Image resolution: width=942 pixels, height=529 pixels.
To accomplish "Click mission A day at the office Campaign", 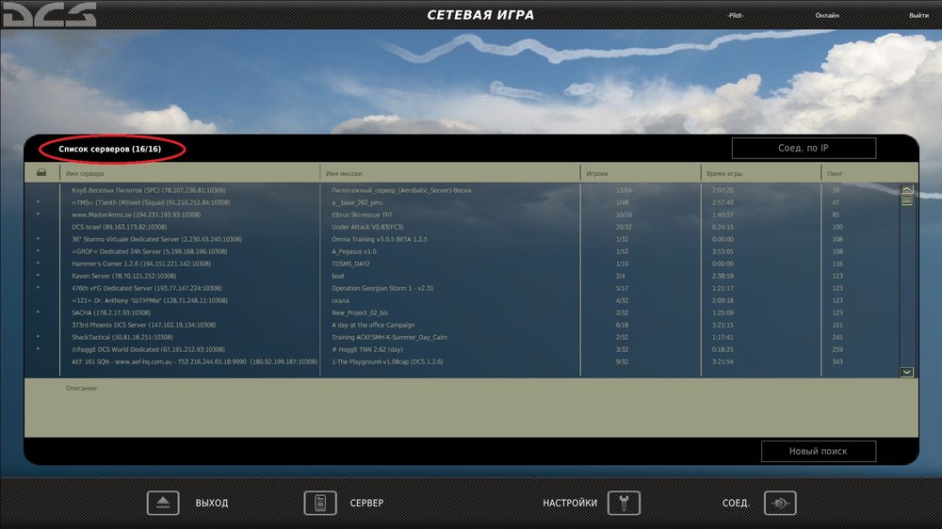I will coord(373,325).
